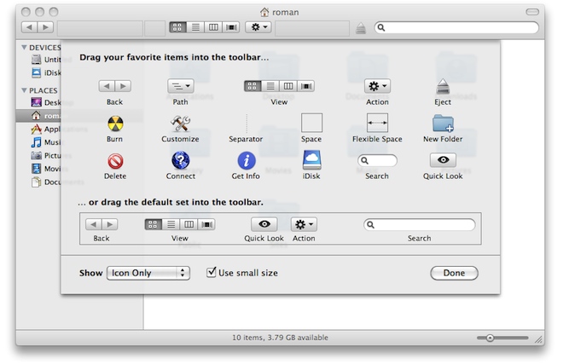This screenshot has width=563, height=364.
Task: Click the default set Search field
Action: pyautogui.click(x=420, y=225)
